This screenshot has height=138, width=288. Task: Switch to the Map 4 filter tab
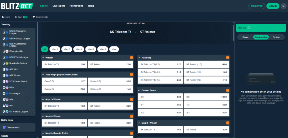(x=91, y=49)
